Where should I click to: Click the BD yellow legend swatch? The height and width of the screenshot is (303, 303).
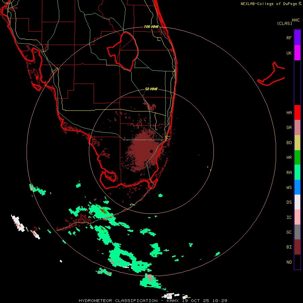[297, 142]
